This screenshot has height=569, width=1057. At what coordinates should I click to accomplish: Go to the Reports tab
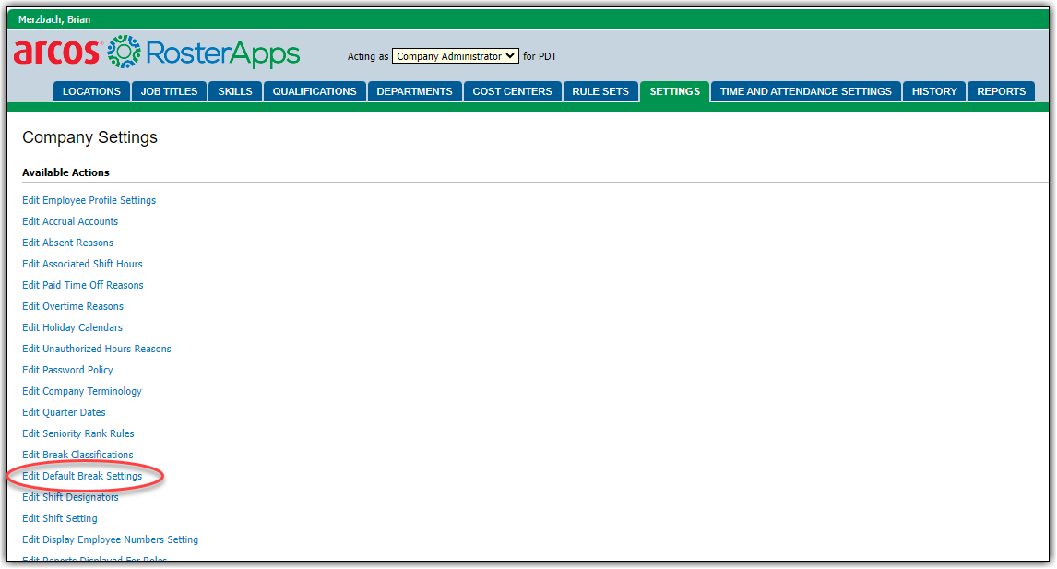[1001, 91]
